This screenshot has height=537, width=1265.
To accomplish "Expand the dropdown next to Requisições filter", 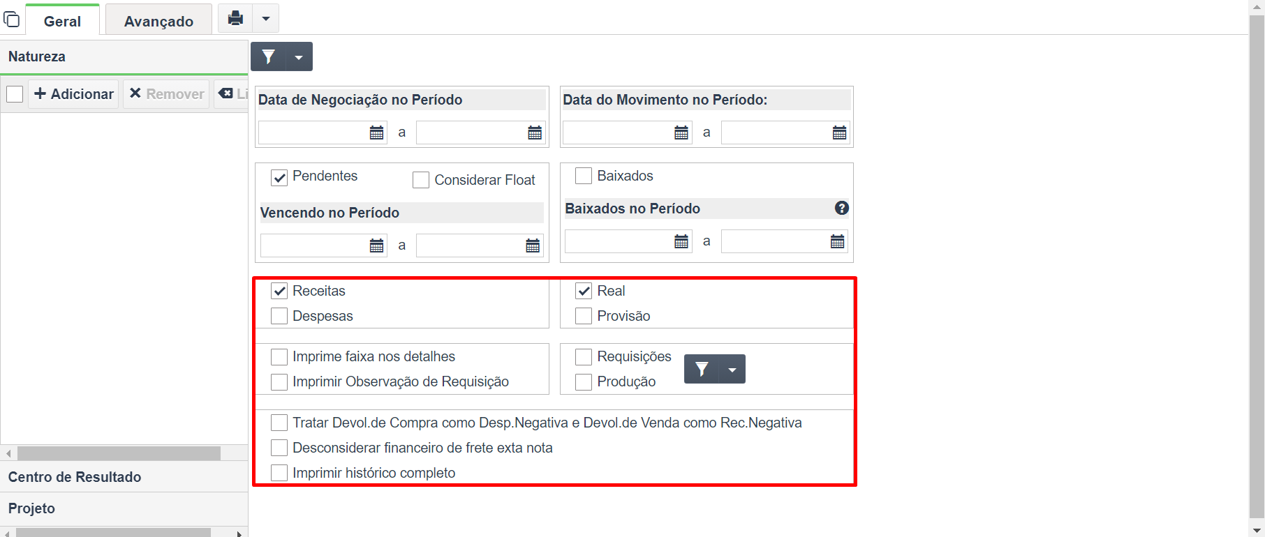I will [732, 370].
